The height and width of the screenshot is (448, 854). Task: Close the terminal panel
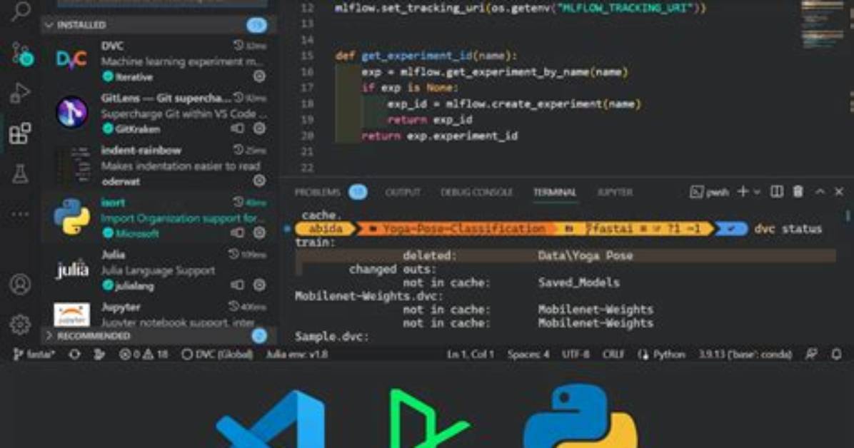point(839,192)
